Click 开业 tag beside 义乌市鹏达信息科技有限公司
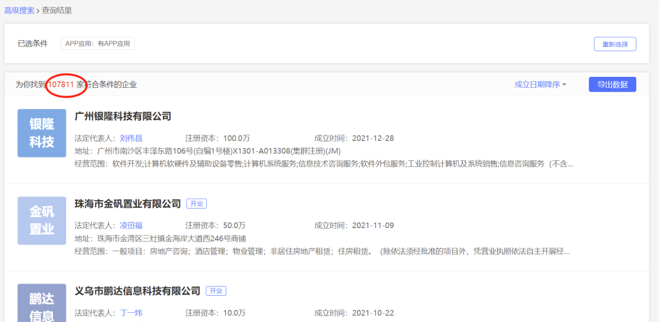Screen dimensions: 659x322 pos(216,291)
